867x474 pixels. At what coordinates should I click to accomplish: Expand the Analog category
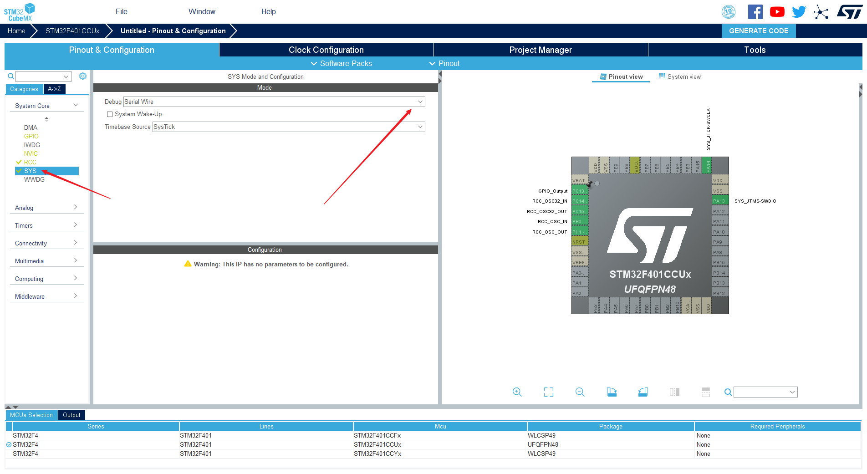click(x=46, y=208)
